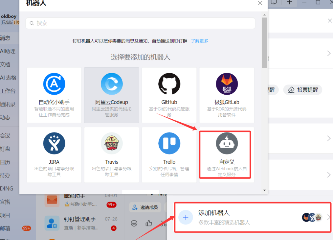The width and height of the screenshot is (333, 240).
Task: Open the 了解更多 link
Action: pyautogui.click(x=199, y=41)
